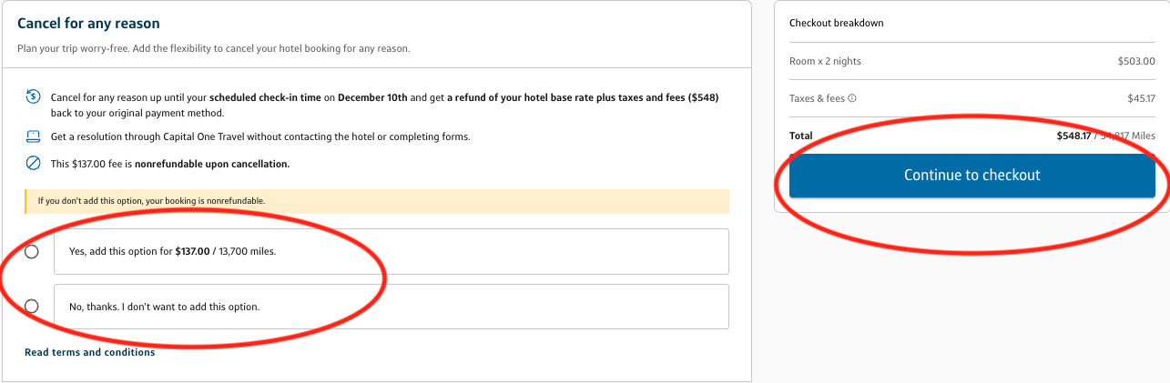
Task: Select the 'No, thanks' radio button
Action: (32, 307)
